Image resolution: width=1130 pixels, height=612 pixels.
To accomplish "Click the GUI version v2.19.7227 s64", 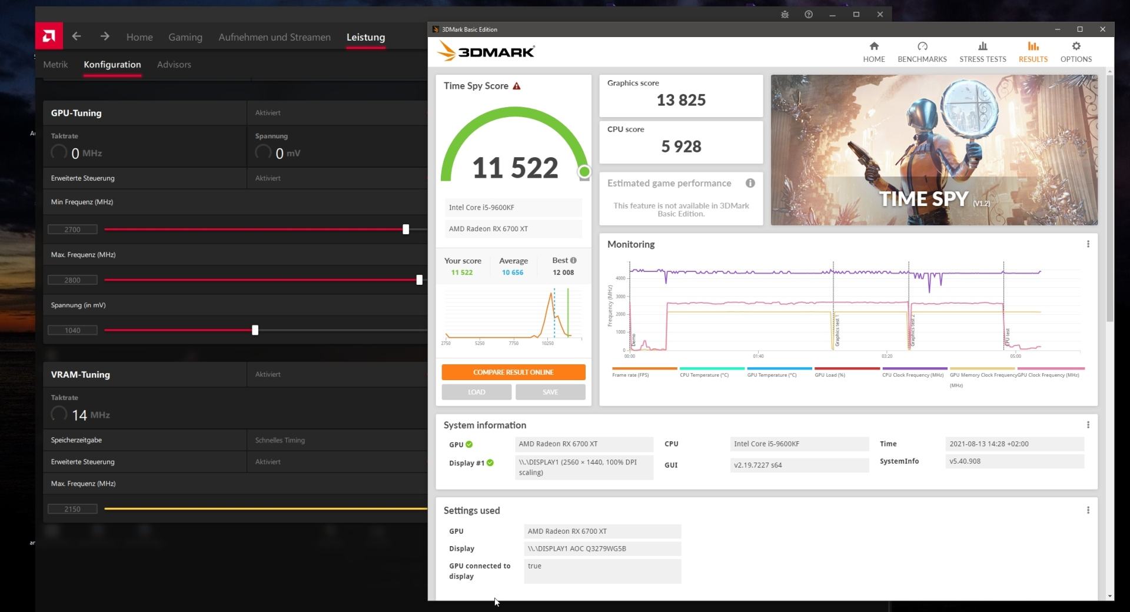I will click(799, 465).
